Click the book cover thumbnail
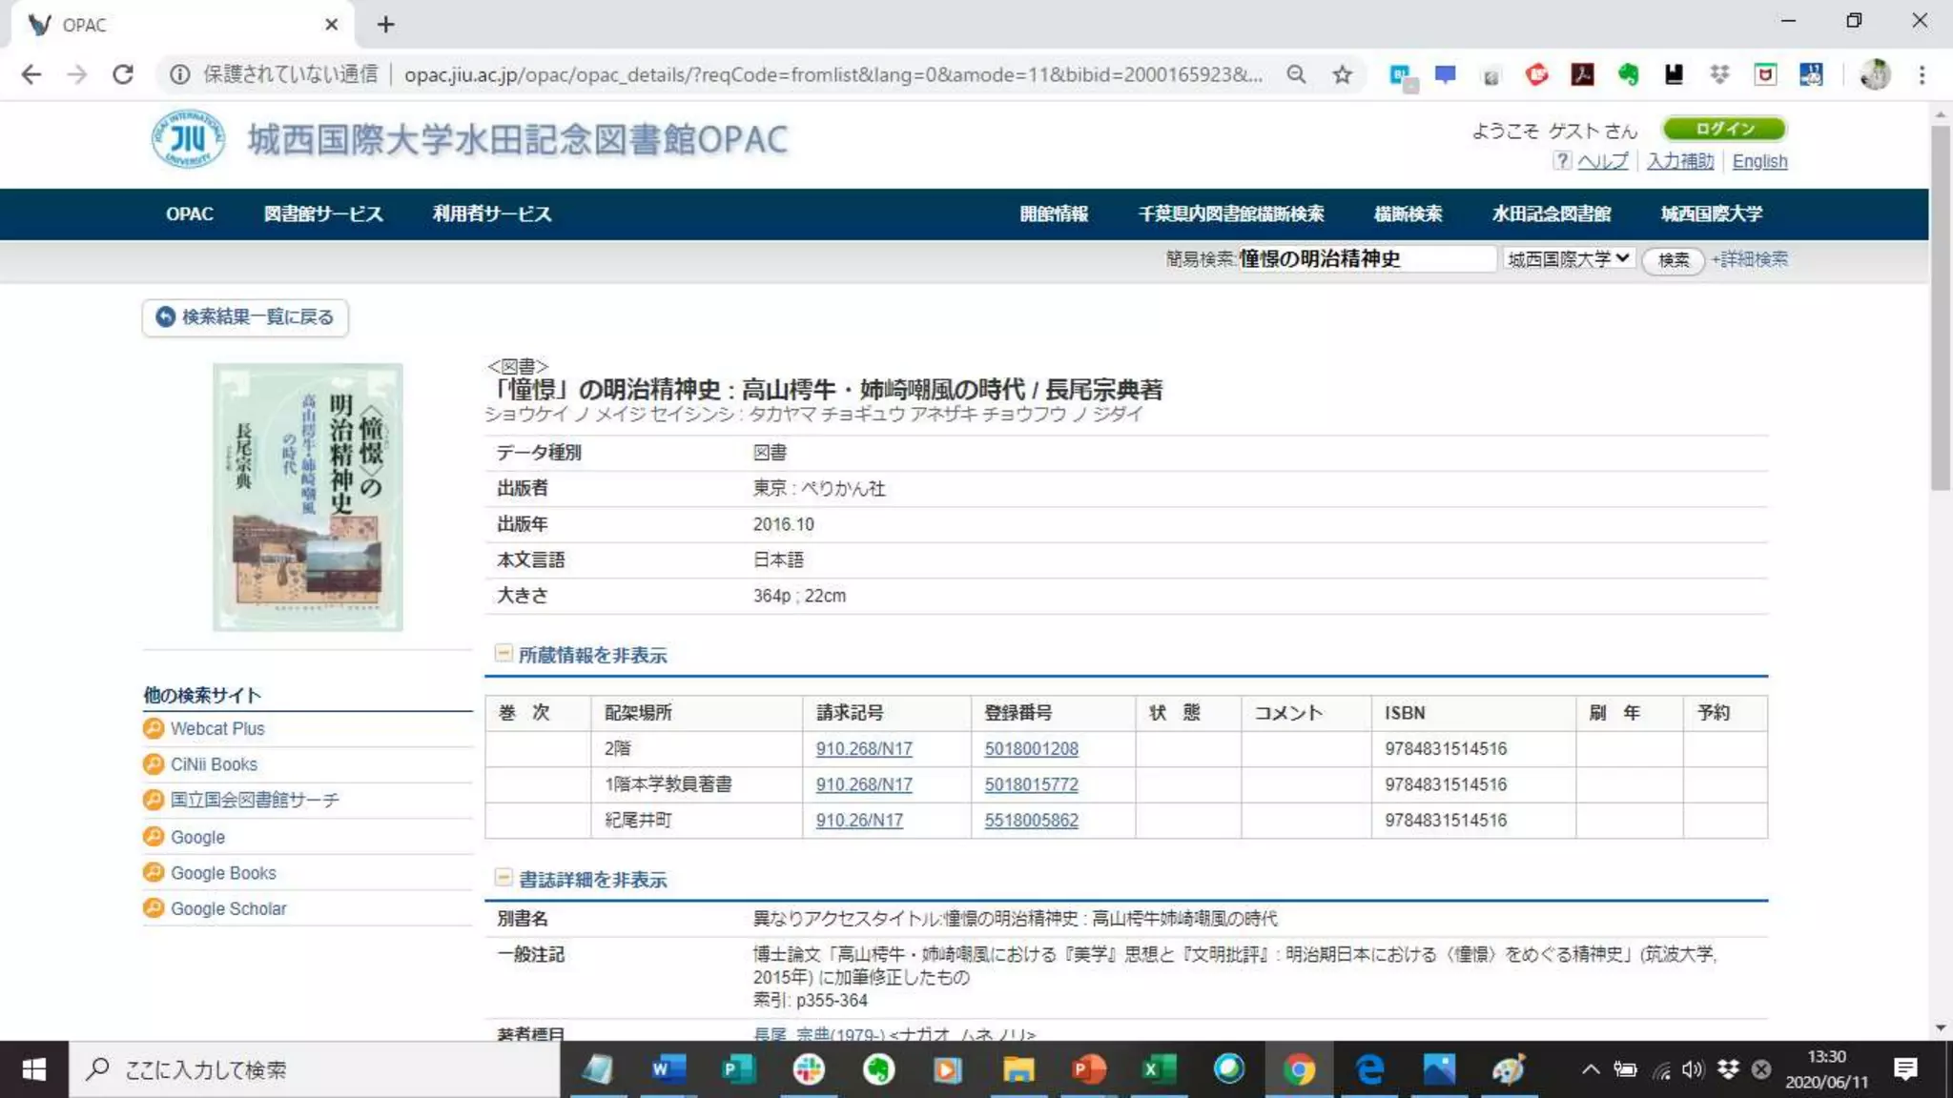Viewport: 1953px width, 1098px height. point(307,497)
